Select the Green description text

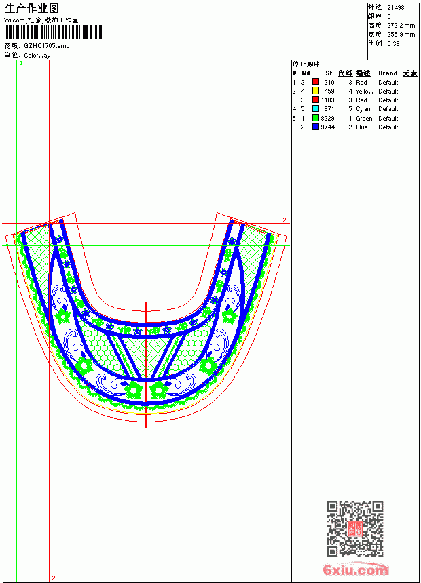pos(364,118)
